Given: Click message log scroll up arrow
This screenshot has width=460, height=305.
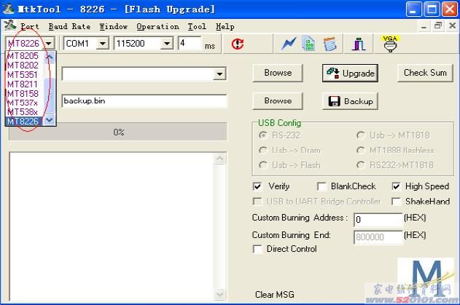Looking at the screenshot, I should click(x=220, y=159).
